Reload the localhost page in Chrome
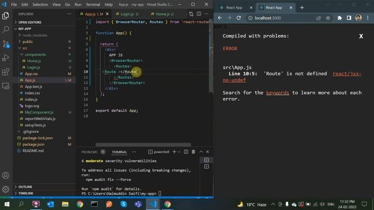374x210 pixels. pyautogui.click(x=238, y=18)
